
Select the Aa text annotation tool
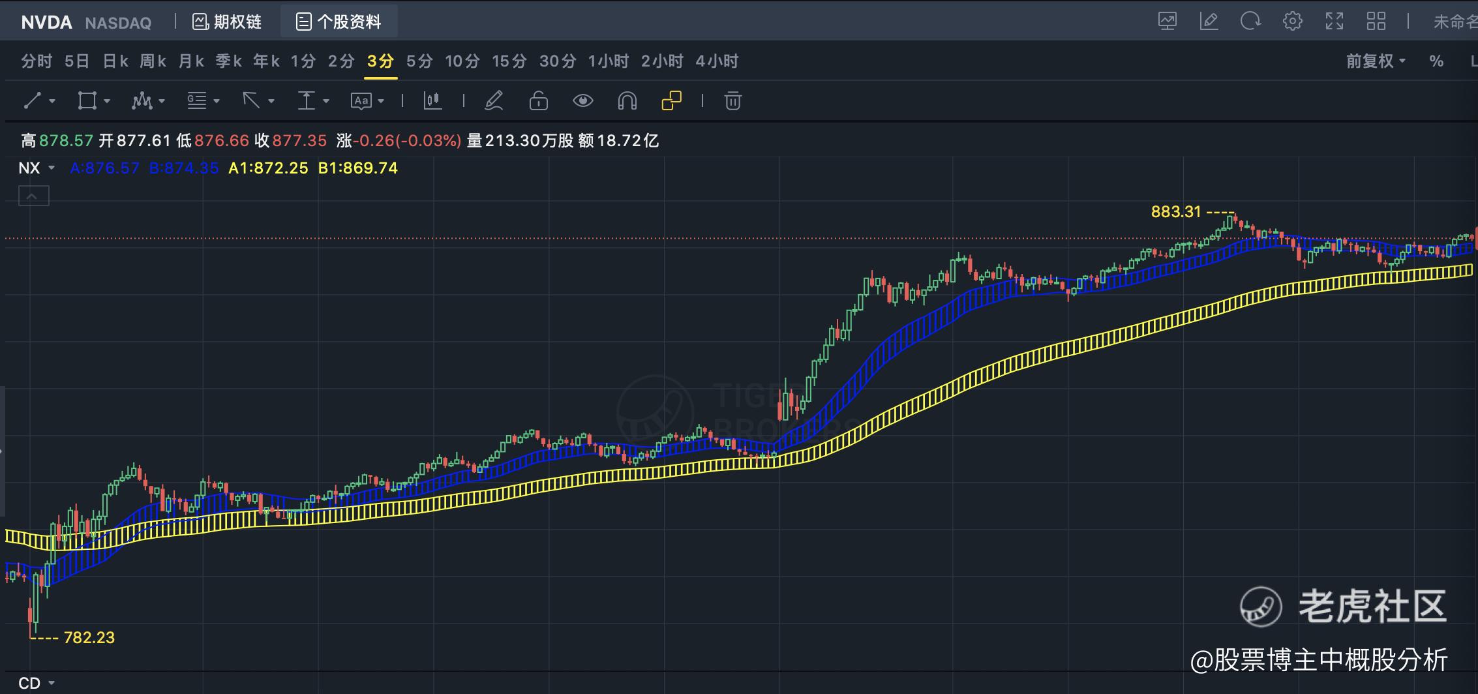pyautogui.click(x=361, y=100)
